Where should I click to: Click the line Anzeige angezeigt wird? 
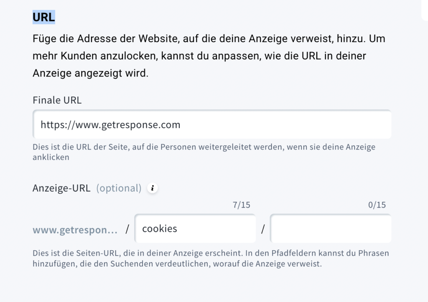[x=90, y=73]
